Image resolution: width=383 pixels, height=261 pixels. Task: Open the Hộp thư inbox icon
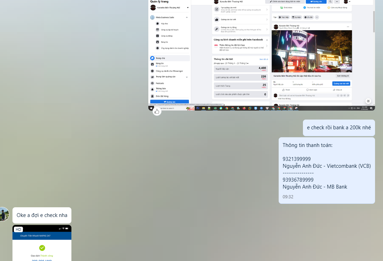[x=157, y=24]
